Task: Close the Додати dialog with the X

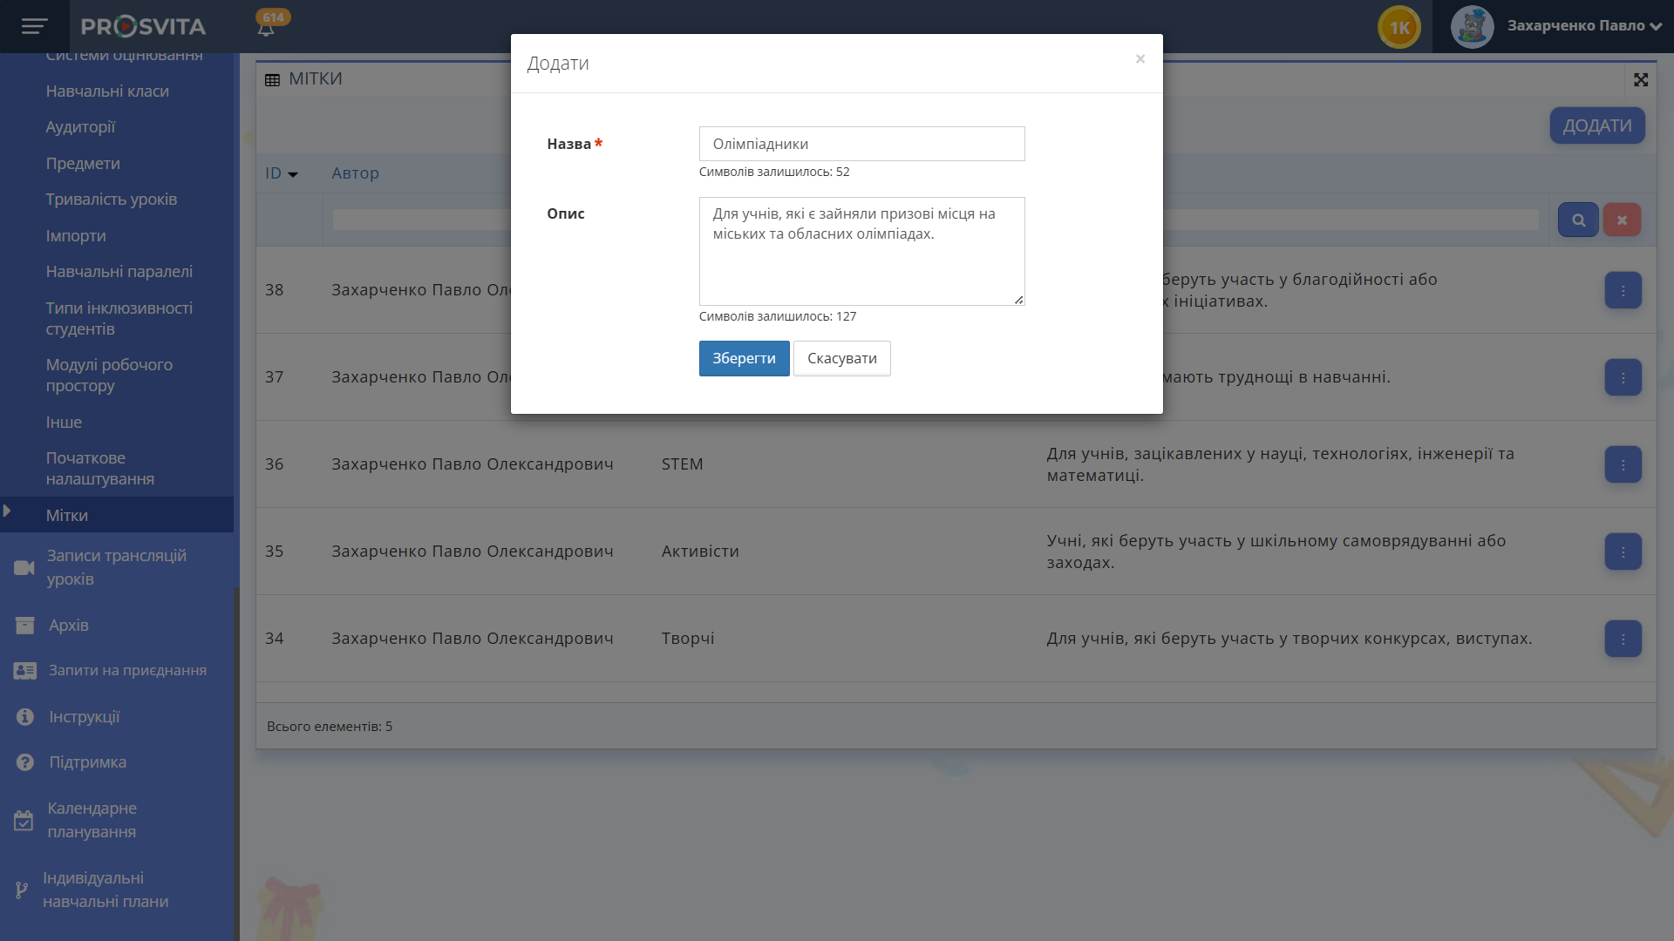Action: click(x=1140, y=59)
